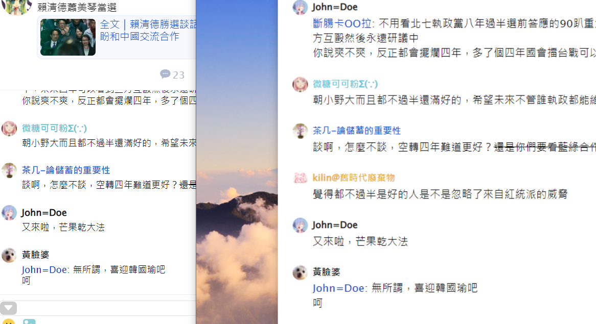Click 微糖可可粉Σ(･.･) username in right pane
Viewport: 596px width, 324px height.
tap(345, 84)
